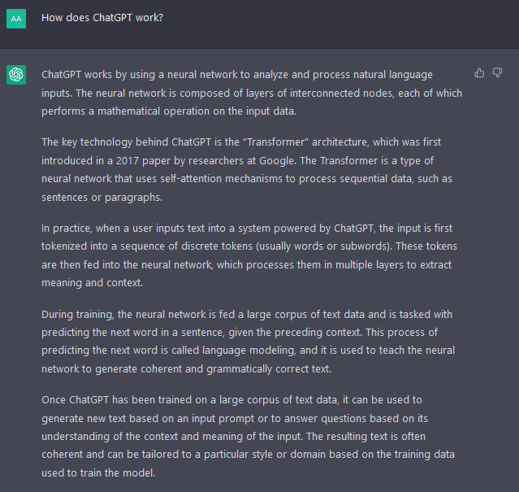Click the prompt text 'How does ChatGPT work?'

(x=102, y=18)
